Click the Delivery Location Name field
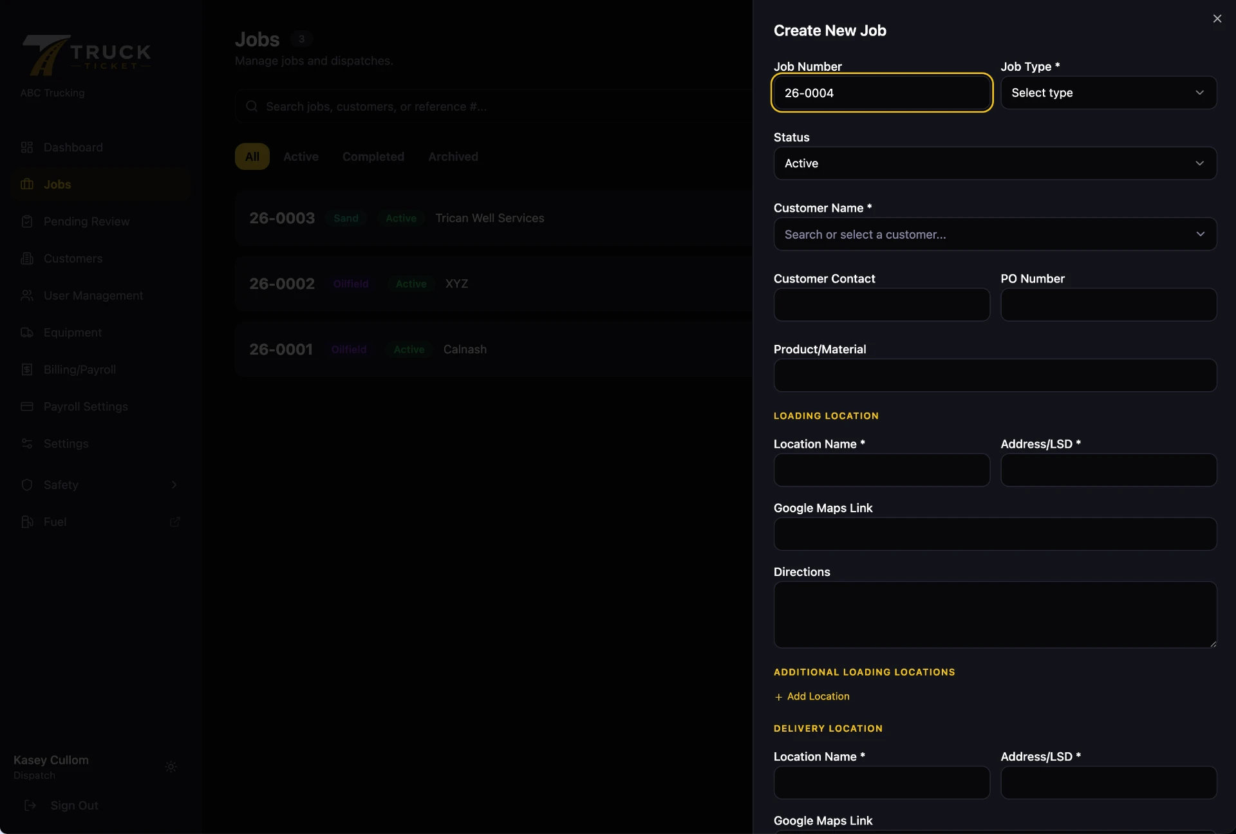Viewport: 1236px width, 834px height. point(882,783)
